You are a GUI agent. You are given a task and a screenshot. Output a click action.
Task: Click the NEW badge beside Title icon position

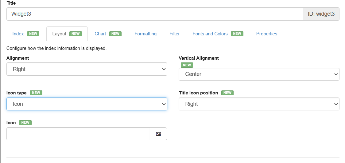(x=227, y=93)
